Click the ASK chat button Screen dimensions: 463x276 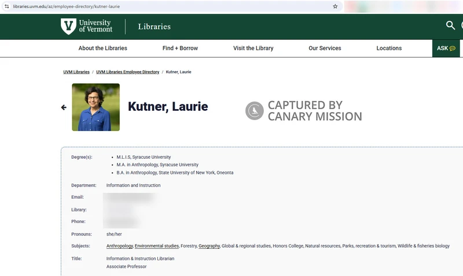[446, 49]
